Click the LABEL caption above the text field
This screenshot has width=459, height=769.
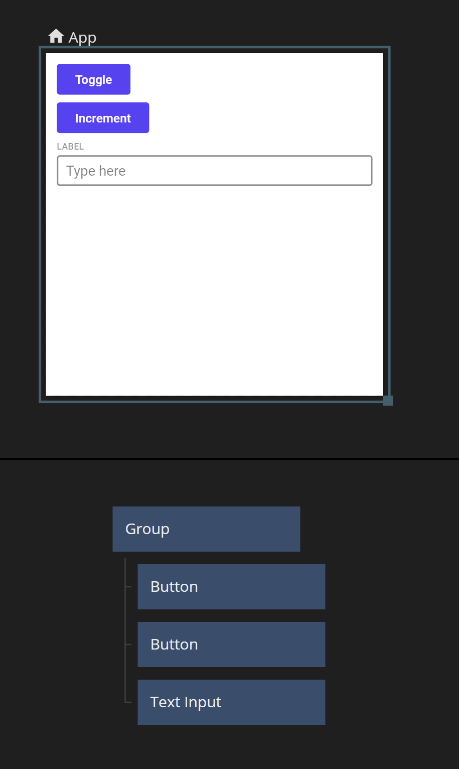pyautogui.click(x=70, y=147)
